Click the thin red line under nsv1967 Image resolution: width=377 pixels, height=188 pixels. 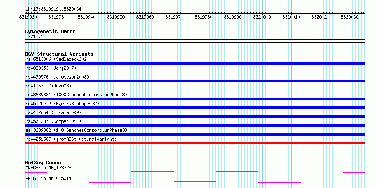point(195,90)
